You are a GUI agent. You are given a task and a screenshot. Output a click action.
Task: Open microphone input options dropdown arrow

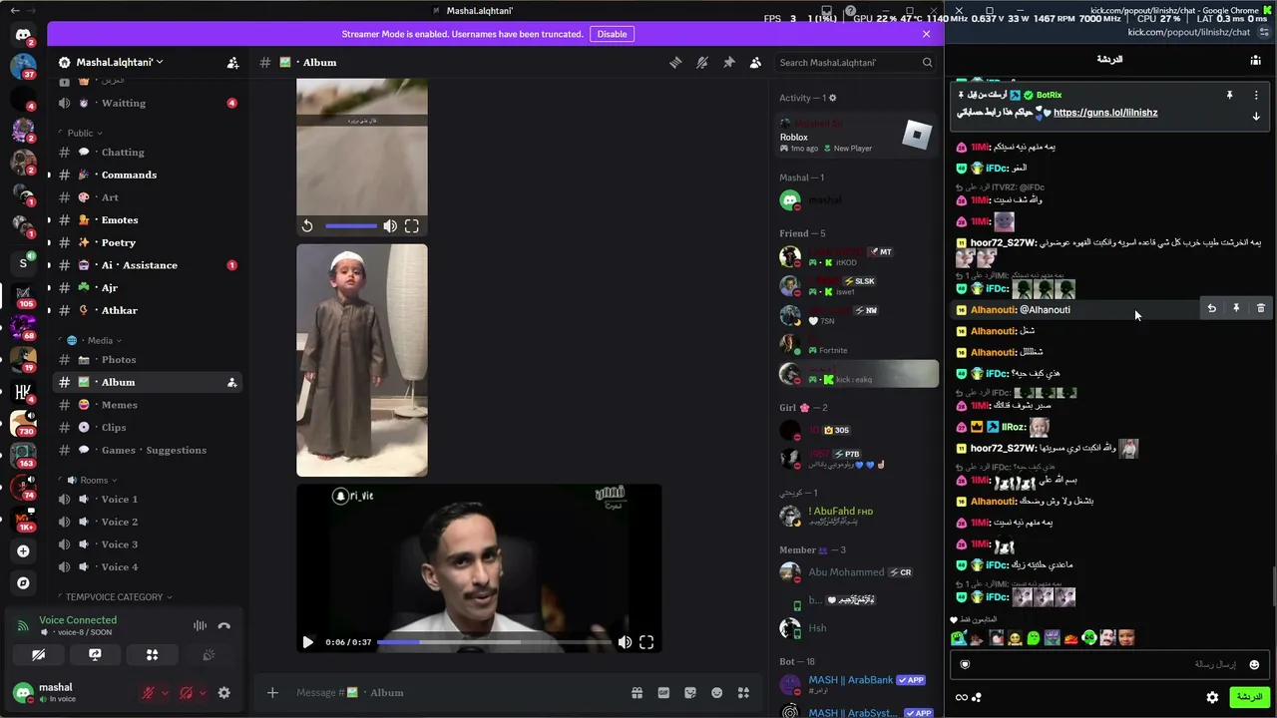tap(165, 693)
